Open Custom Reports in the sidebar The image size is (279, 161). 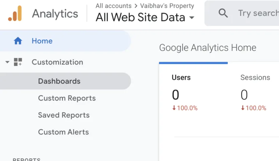[x=67, y=98]
